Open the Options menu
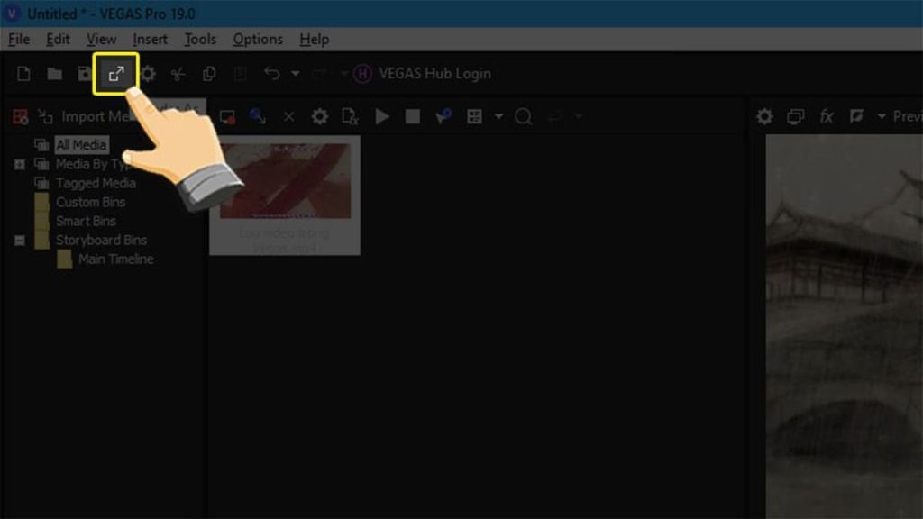 (258, 39)
